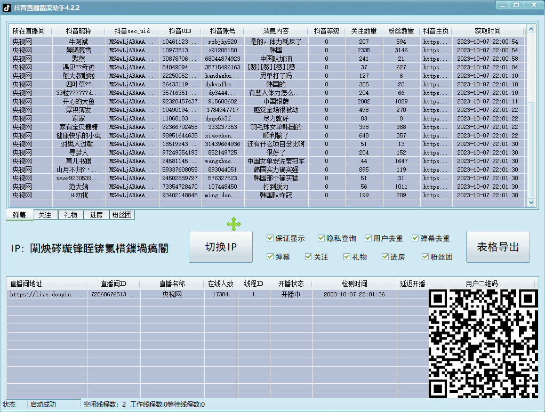Toggle the 关注 capture checkbox

pos(308,256)
